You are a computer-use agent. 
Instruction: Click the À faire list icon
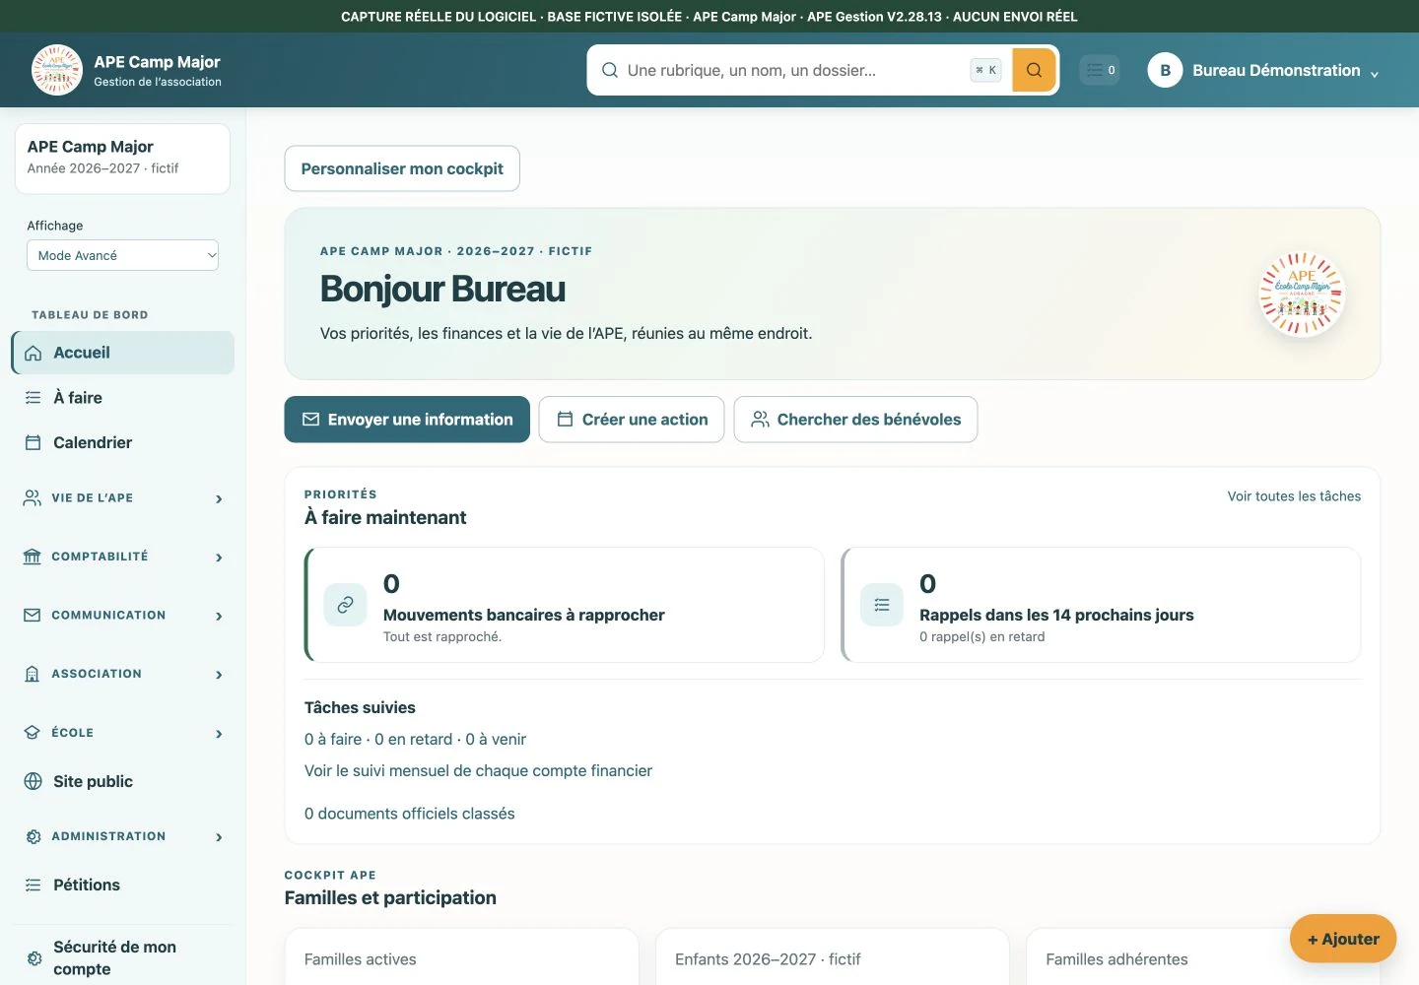click(x=33, y=398)
